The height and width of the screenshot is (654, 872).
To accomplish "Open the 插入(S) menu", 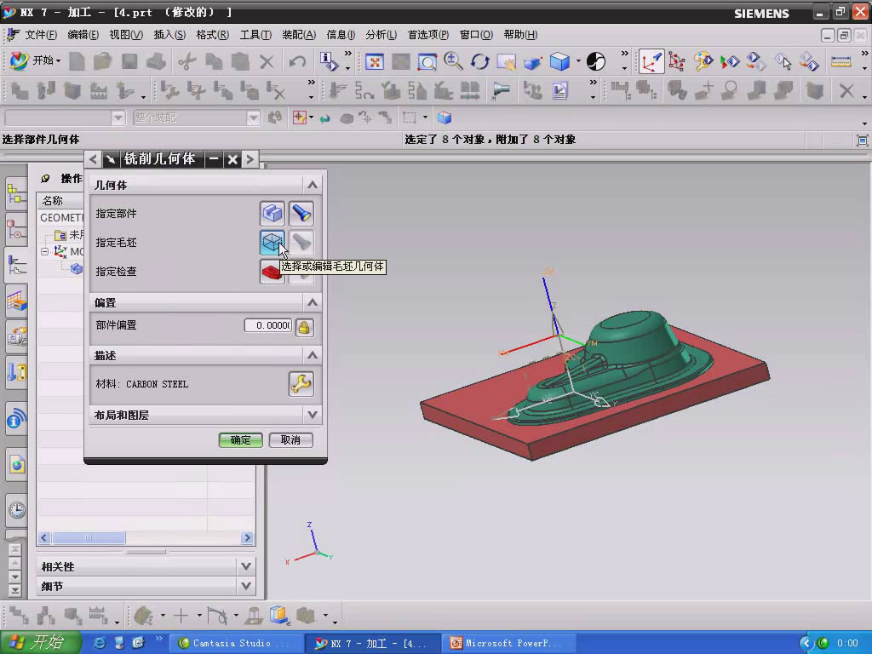I will point(169,34).
